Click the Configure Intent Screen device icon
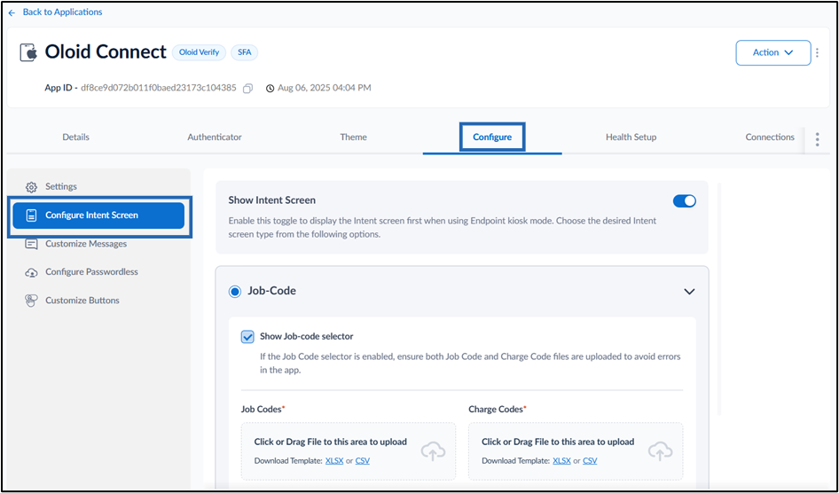The width and height of the screenshot is (839, 493). (31, 215)
